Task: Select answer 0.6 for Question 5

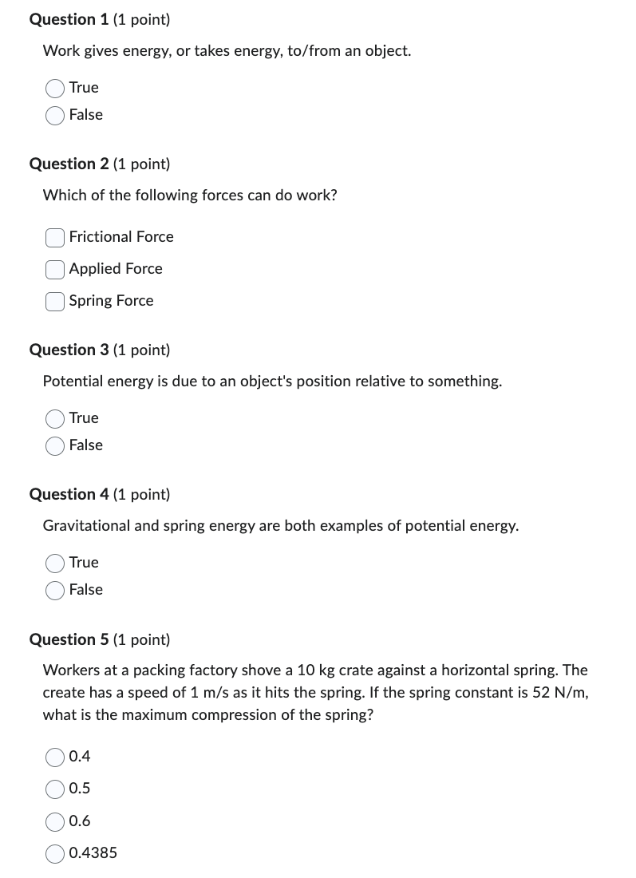Action: pyautogui.click(x=54, y=821)
